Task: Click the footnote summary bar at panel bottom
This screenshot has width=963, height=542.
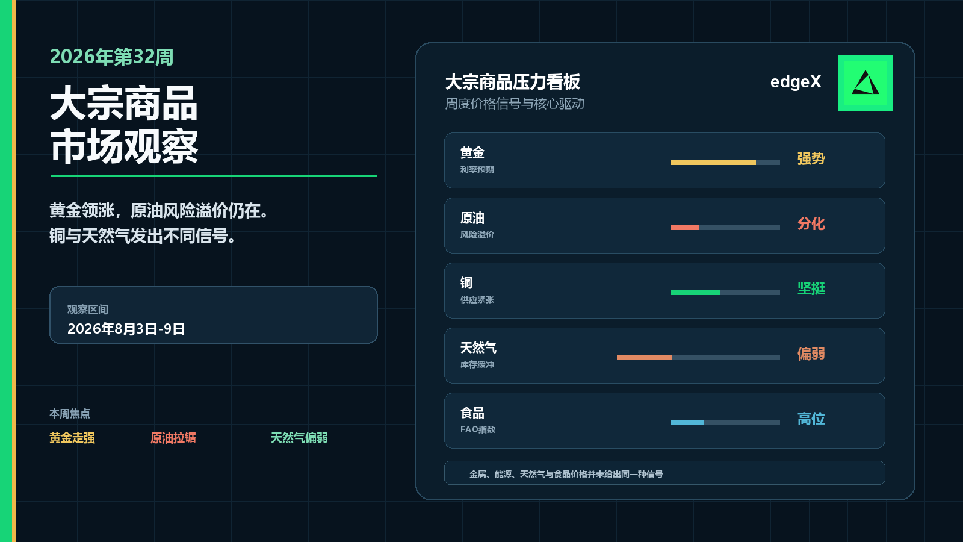Action: click(x=664, y=473)
